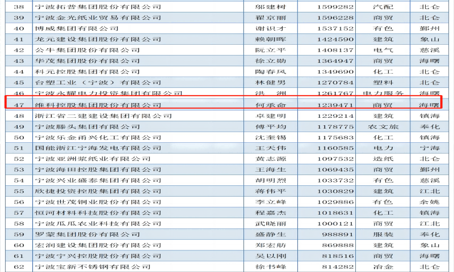Click the 冶金 industry cell
Image resolution: width=454 pixels, height=272 pixels.
click(381, 266)
